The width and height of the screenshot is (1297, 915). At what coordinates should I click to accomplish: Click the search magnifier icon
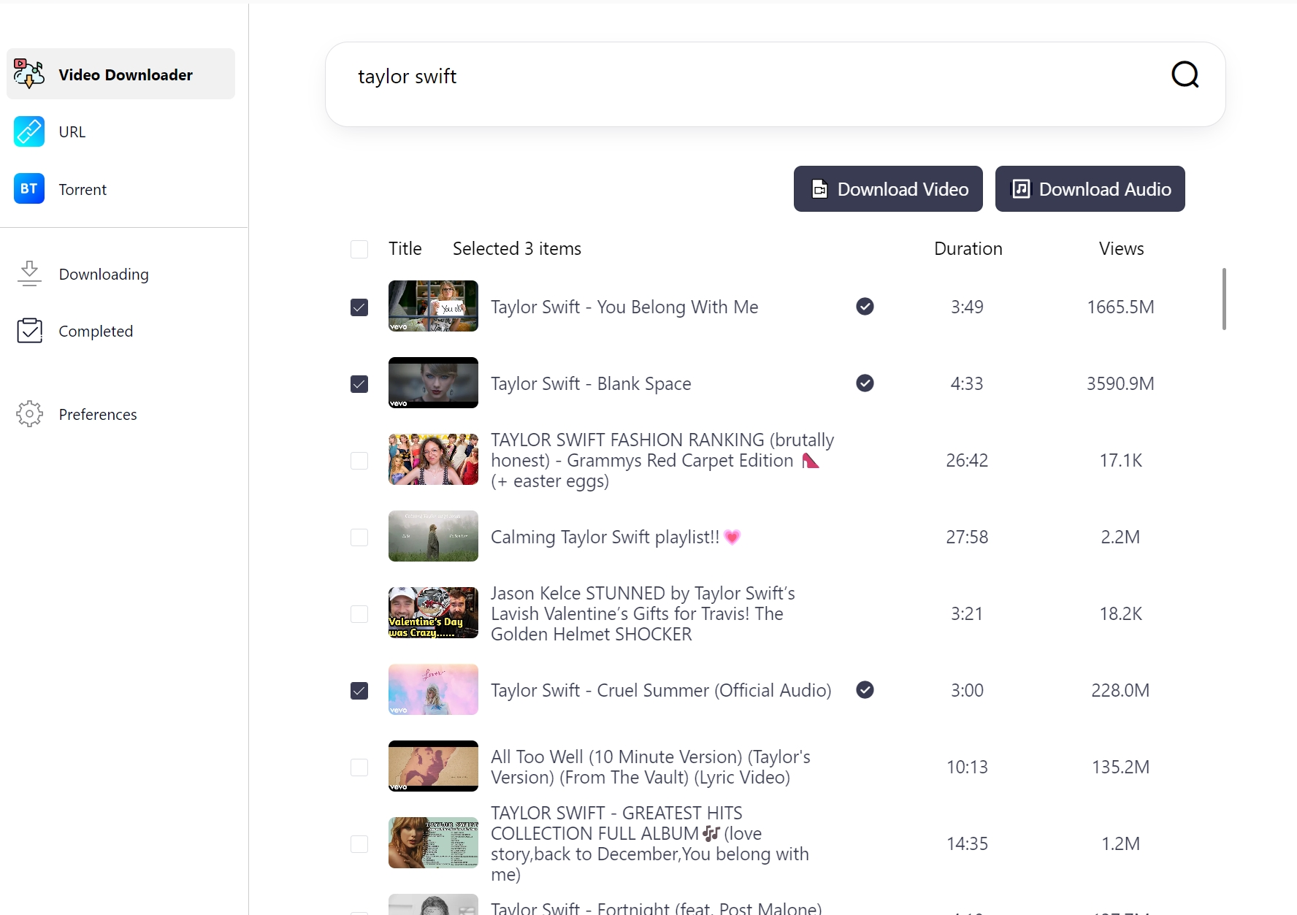click(x=1185, y=74)
